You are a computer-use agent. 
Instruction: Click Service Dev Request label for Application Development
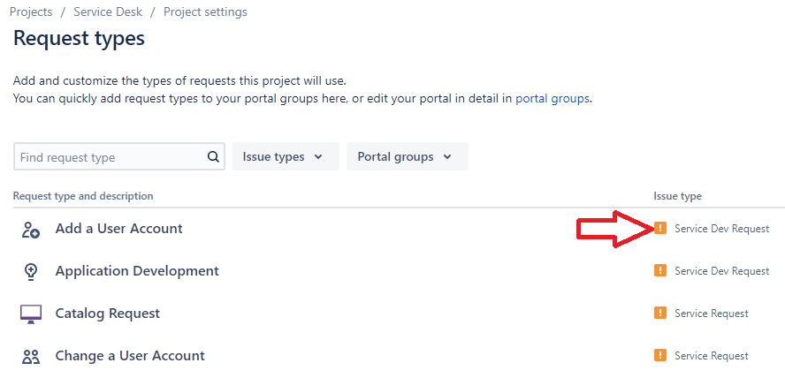(722, 271)
